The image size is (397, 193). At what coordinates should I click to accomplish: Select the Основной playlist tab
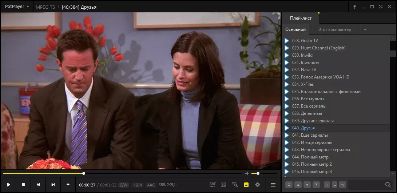pyautogui.click(x=295, y=29)
